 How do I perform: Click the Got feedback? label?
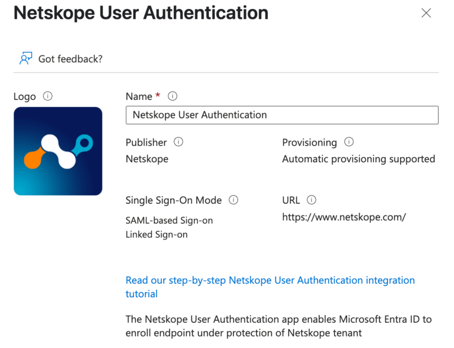(70, 59)
